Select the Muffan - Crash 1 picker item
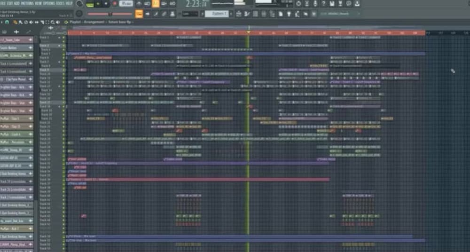The width and height of the screenshot is (470, 252). 16,134
